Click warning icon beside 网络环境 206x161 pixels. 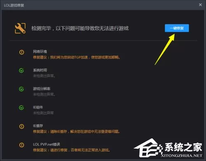point(21,52)
